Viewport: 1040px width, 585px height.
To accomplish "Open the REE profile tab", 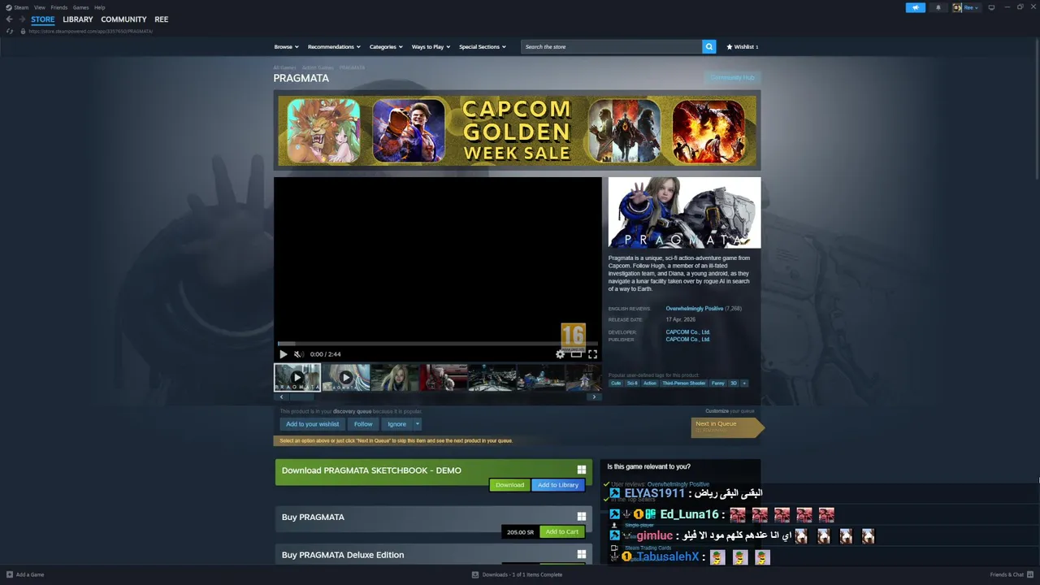I will (162, 19).
